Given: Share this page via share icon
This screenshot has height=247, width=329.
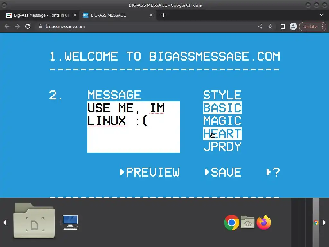Looking at the screenshot, I should coord(260,26).
